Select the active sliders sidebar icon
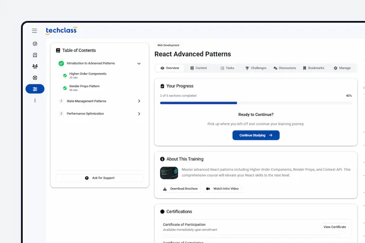365x243 pixels. (x=35, y=89)
